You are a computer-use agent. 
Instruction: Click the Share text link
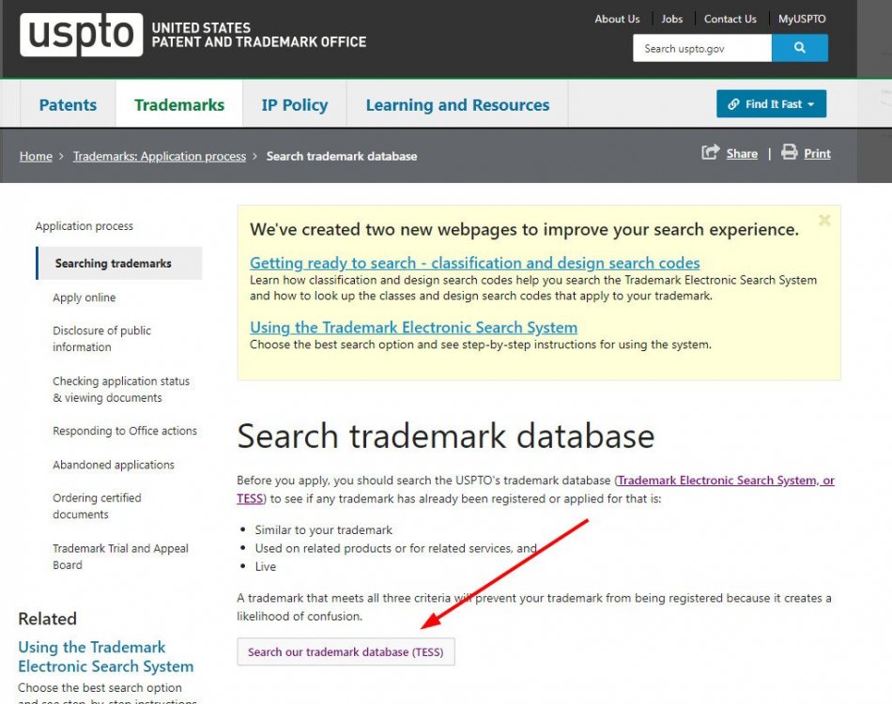click(x=741, y=154)
